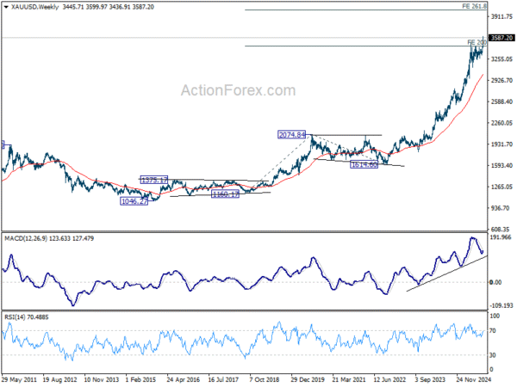This screenshot has width=517, height=387.
Task: Select the RSI 70 level value
Action: pyautogui.click(x=493, y=331)
